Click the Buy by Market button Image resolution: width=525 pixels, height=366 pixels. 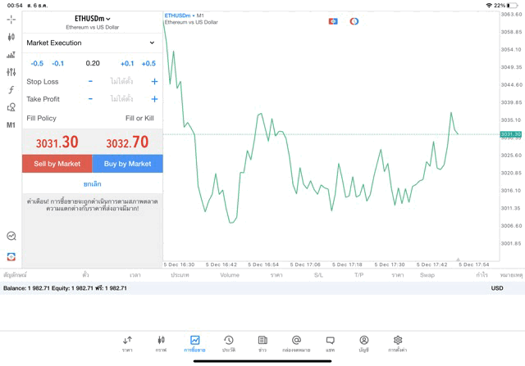(127, 164)
